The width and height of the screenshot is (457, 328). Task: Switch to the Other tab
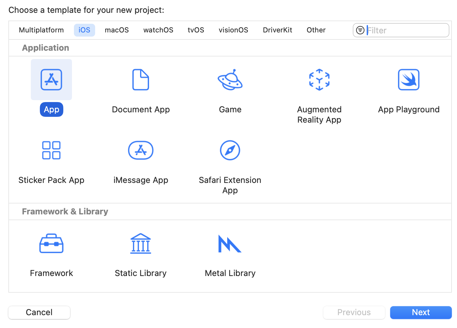tap(316, 30)
